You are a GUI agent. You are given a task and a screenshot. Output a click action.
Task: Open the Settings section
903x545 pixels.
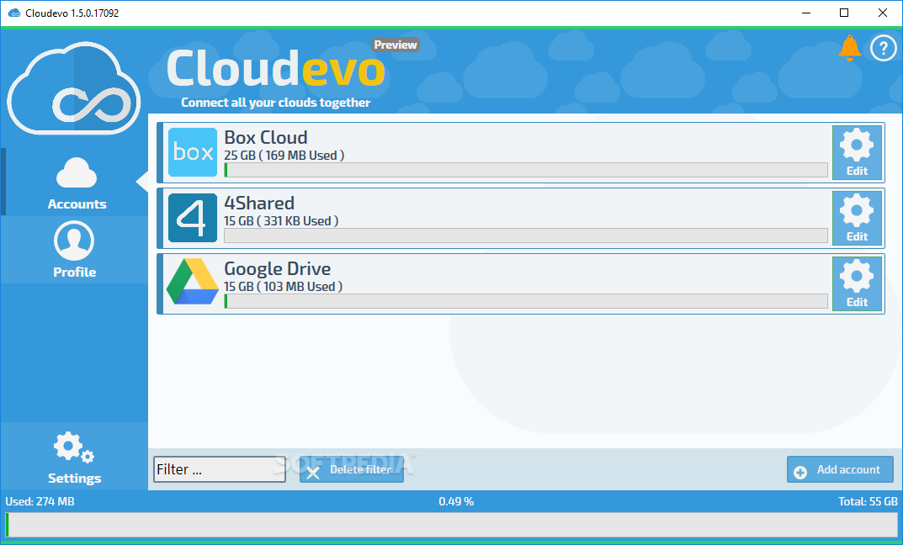[74, 457]
